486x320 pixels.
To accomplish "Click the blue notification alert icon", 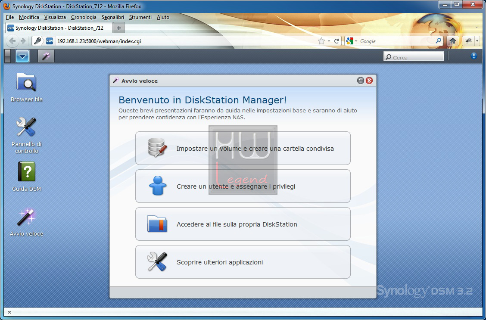I will [474, 56].
